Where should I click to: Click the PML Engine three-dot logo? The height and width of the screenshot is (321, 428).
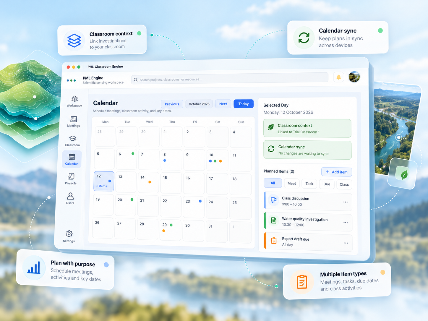click(71, 80)
